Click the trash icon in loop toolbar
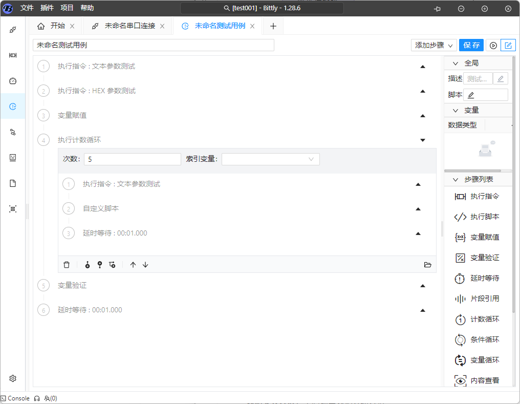The width and height of the screenshot is (520, 404). pyautogui.click(x=67, y=265)
